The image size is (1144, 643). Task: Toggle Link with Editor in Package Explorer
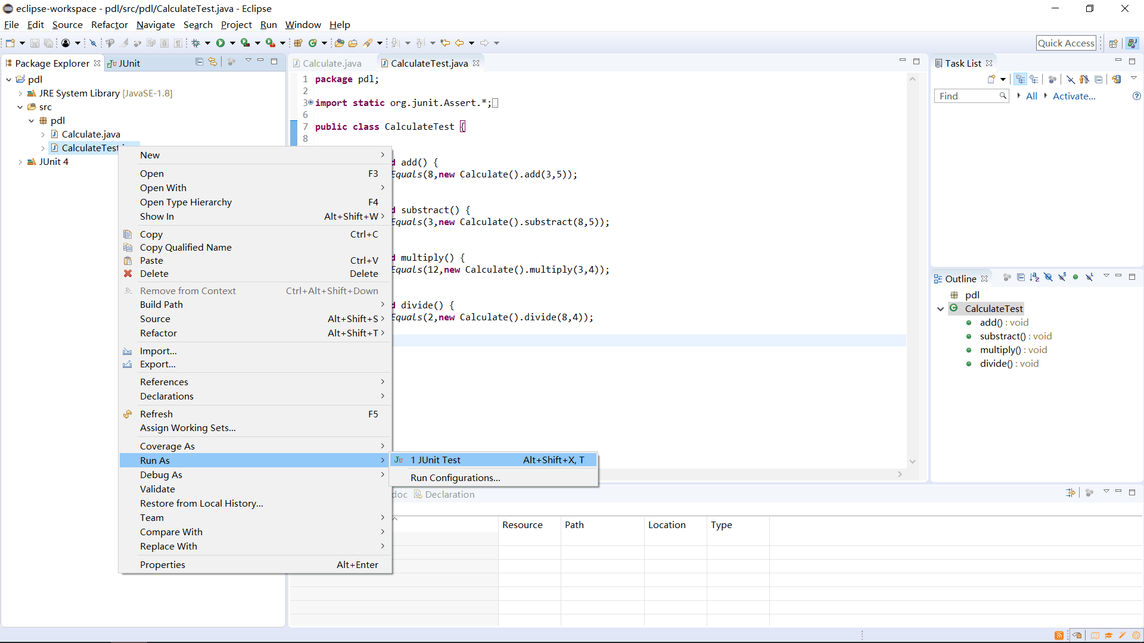(213, 62)
